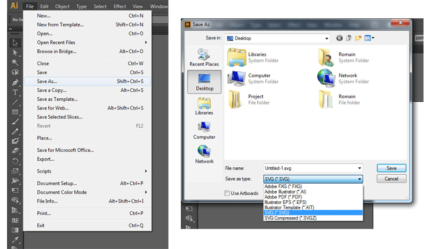Select the Scale tool
The width and height of the screenshot is (430, 249).
(x=15, y=171)
